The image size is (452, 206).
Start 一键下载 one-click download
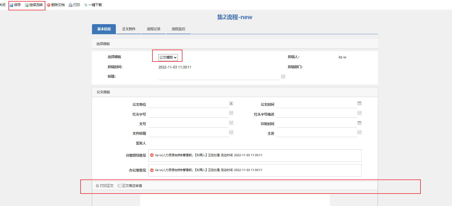click(93, 5)
